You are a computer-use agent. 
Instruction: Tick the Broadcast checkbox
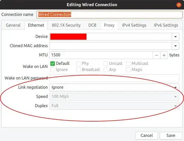pyautogui.click(x=78, y=70)
